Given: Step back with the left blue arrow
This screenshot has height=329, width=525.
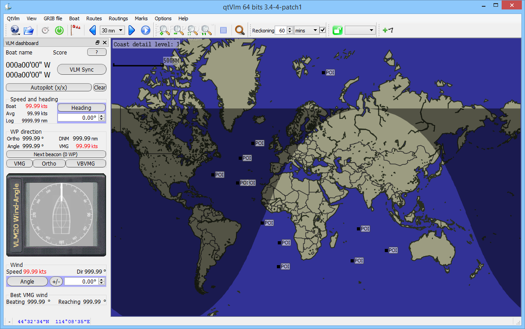Looking at the screenshot, I should 93,31.
